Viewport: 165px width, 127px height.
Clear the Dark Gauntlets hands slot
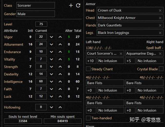[x=160, y=25]
